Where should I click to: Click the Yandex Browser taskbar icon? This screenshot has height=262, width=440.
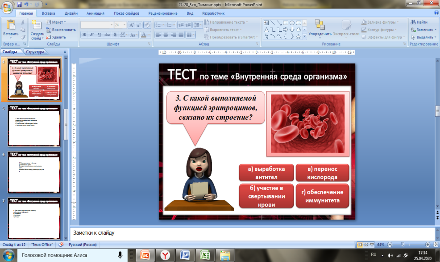point(166,255)
